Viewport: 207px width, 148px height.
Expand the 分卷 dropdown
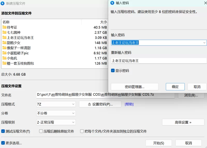(56, 113)
